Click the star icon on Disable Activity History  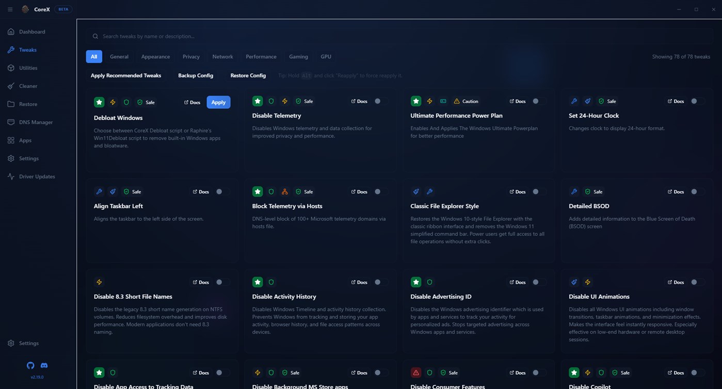point(258,282)
